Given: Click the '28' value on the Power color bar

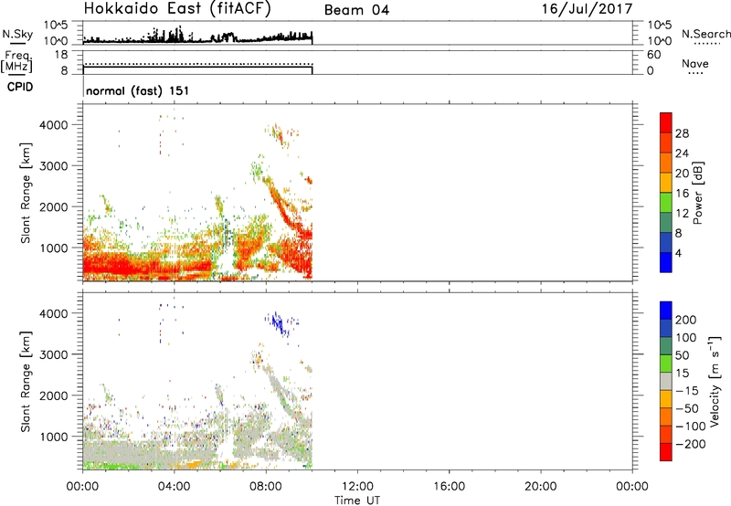Looking at the screenshot, I should (682, 133).
